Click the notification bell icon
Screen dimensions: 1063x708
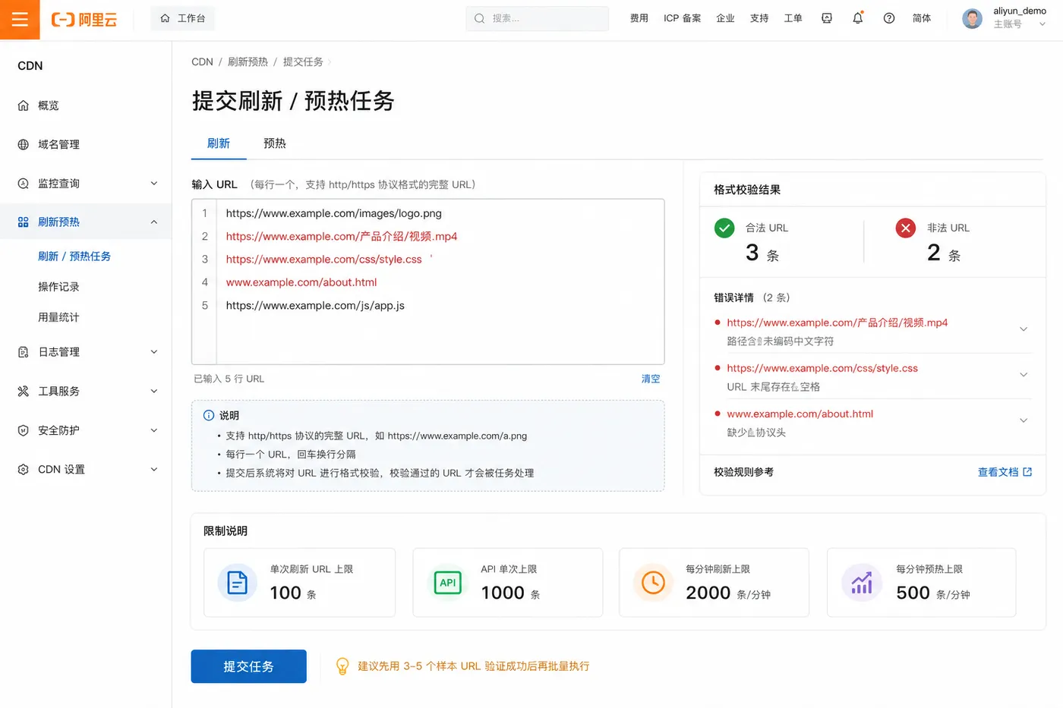857,18
